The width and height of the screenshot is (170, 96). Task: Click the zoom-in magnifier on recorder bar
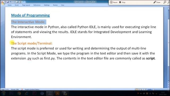[x=165, y=2]
